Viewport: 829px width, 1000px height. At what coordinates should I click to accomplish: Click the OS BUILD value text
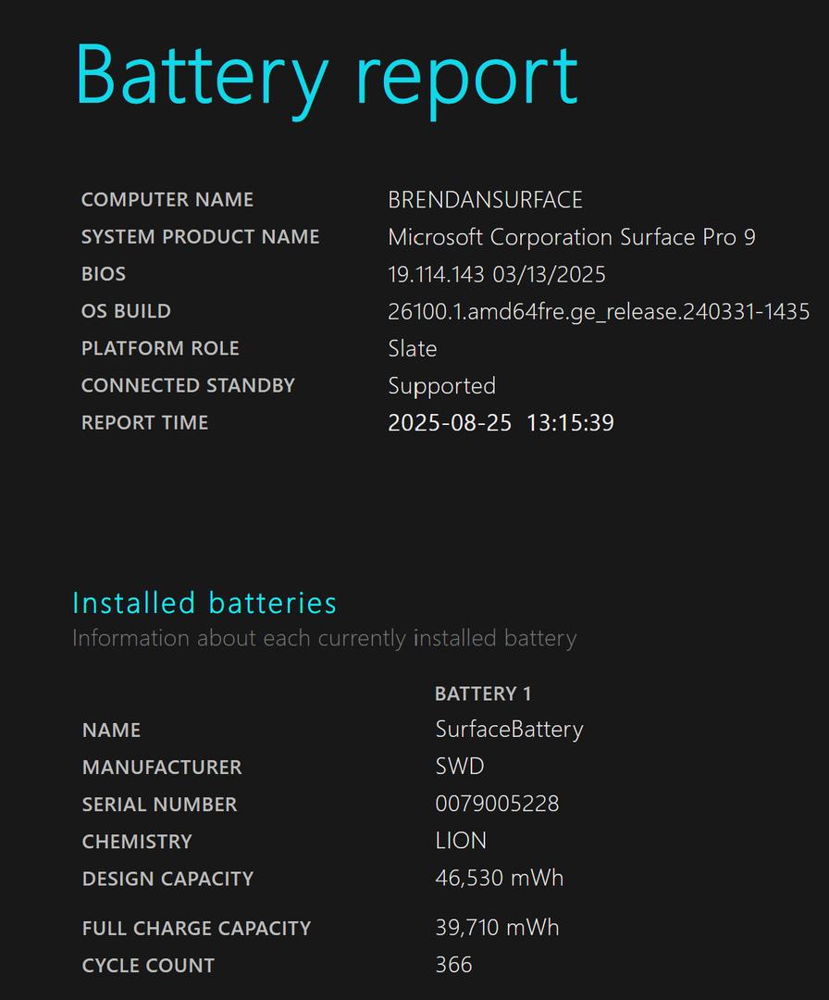599,312
